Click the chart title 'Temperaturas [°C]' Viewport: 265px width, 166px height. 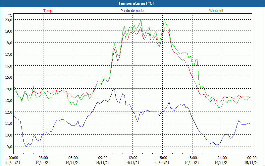136,3
